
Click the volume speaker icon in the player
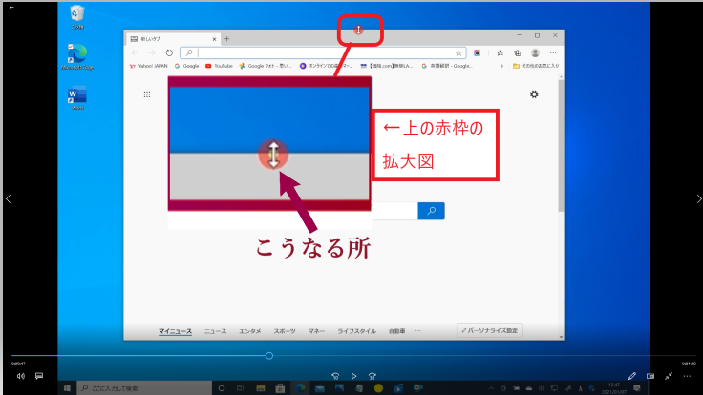pos(20,376)
